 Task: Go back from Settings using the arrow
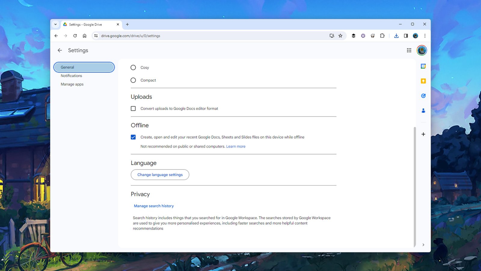tap(60, 50)
